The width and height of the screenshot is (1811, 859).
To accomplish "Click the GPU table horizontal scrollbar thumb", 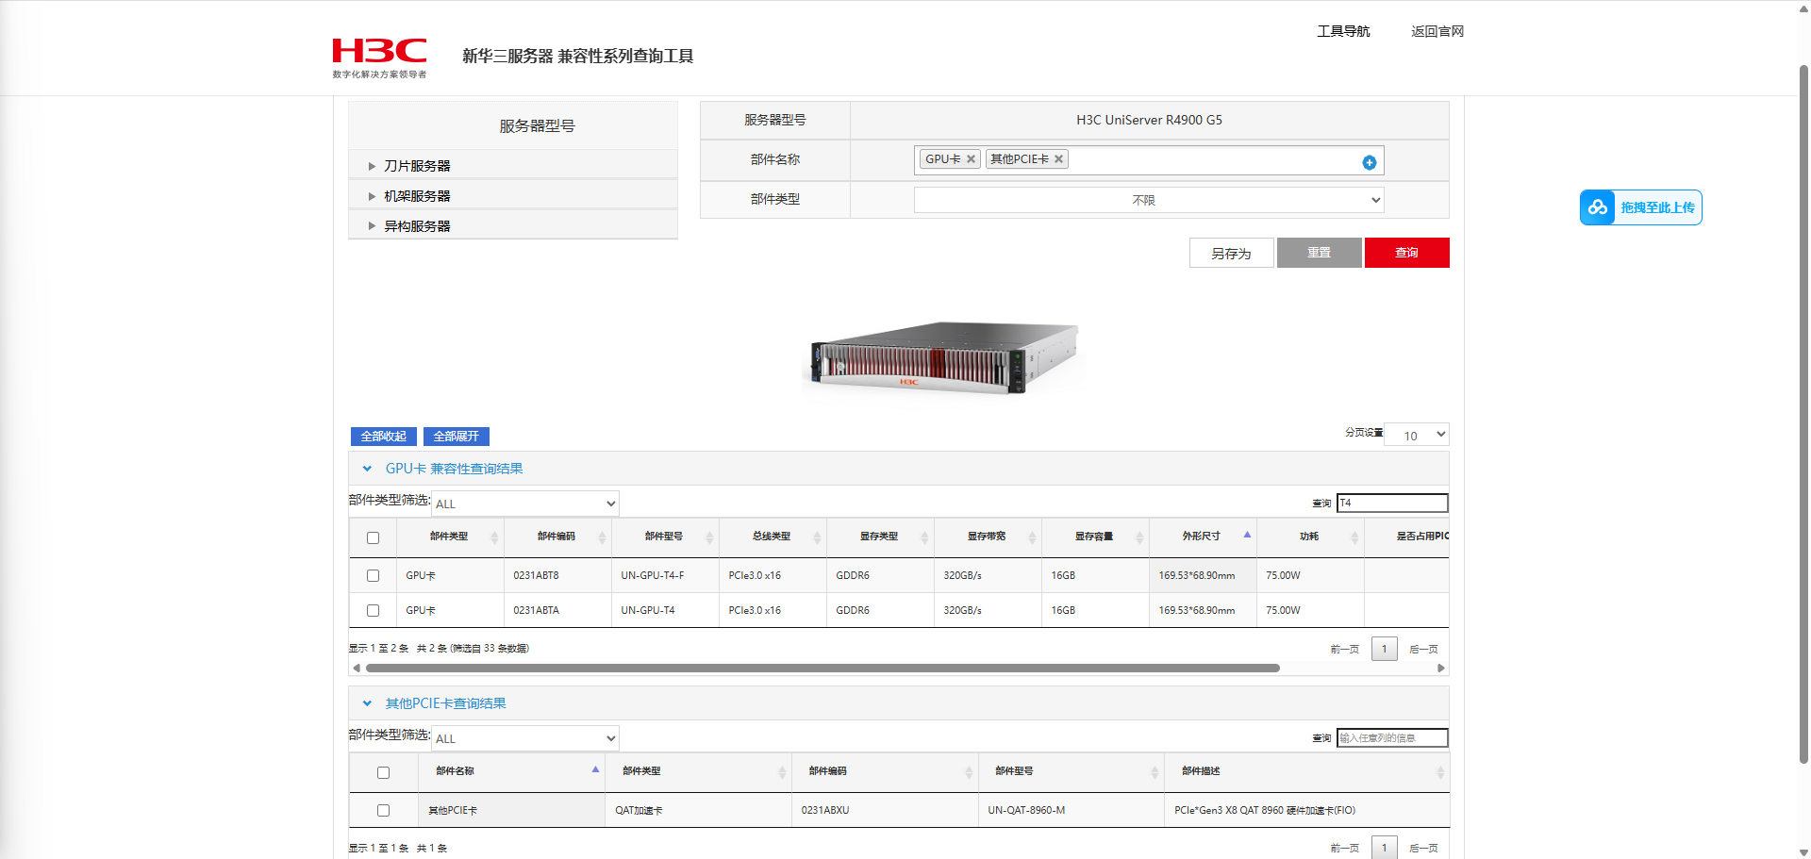I will tap(822, 668).
